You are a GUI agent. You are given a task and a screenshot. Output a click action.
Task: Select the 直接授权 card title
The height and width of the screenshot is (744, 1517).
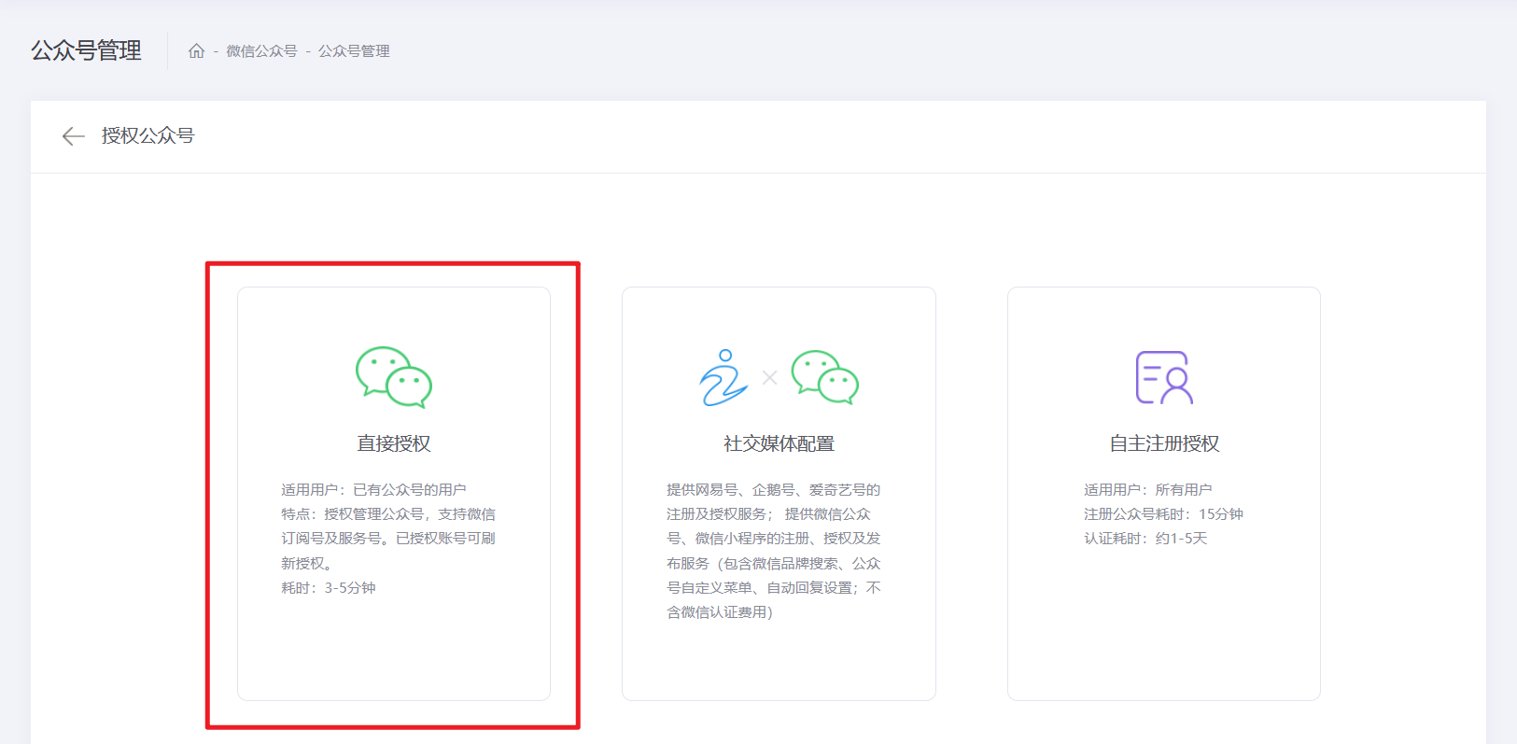coord(394,443)
